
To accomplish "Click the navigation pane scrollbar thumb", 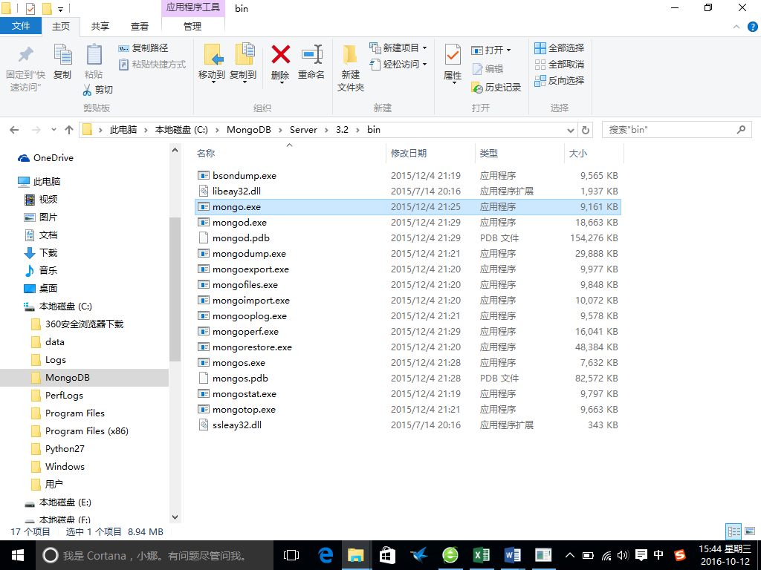I will (175, 289).
